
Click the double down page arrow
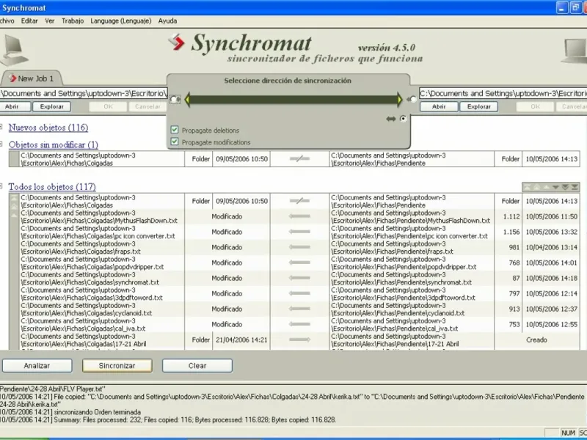coord(565,187)
